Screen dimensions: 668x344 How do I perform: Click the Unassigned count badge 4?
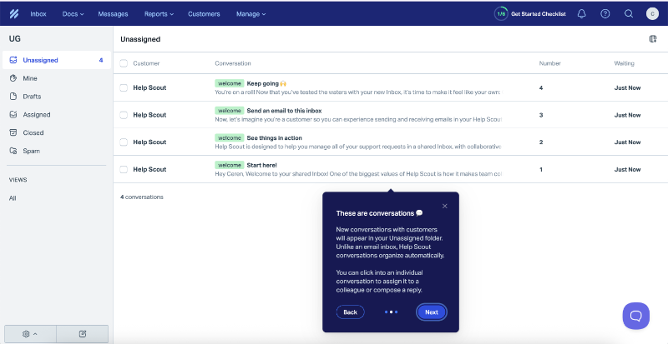101,60
